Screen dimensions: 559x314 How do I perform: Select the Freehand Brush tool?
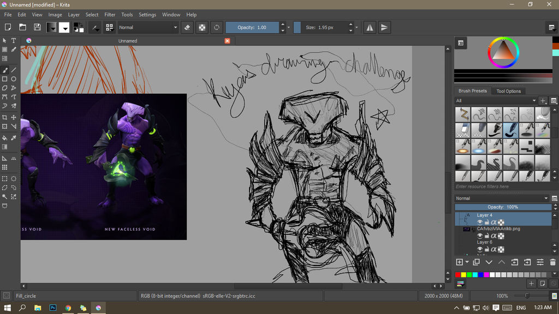[x=4, y=70]
